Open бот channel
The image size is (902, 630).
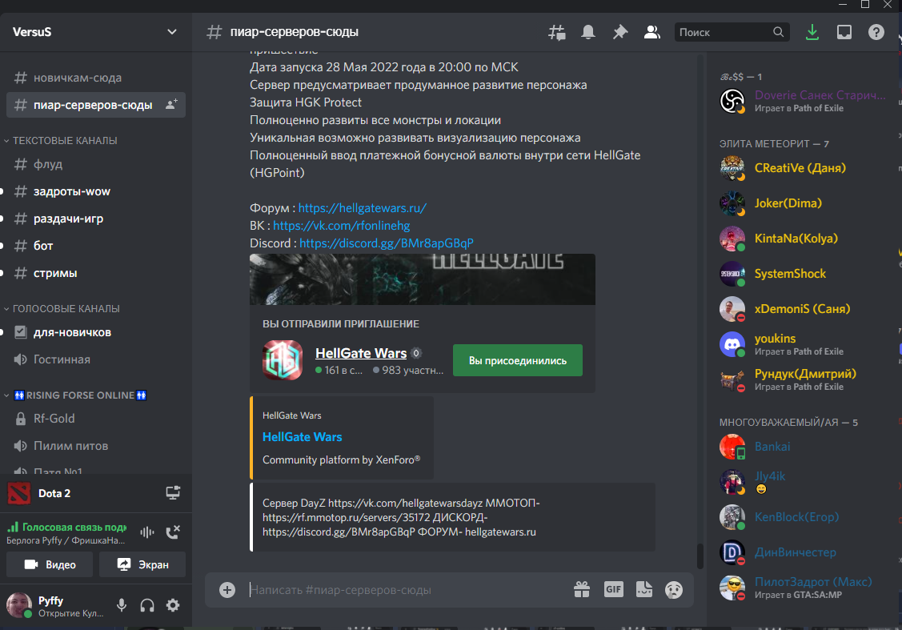(95, 246)
